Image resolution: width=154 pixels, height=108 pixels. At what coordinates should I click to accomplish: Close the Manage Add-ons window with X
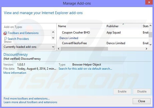point(149,2)
